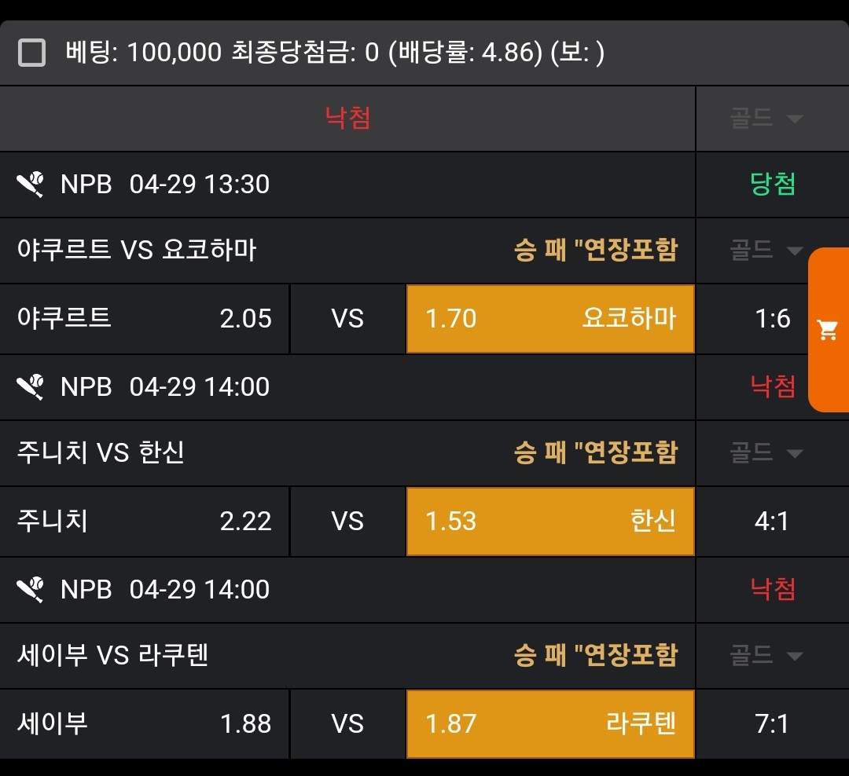The width and height of the screenshot is (849, 776).
Task: Click the 야쿠르트 VS 요코하마 match title
Action: (137, 251)
